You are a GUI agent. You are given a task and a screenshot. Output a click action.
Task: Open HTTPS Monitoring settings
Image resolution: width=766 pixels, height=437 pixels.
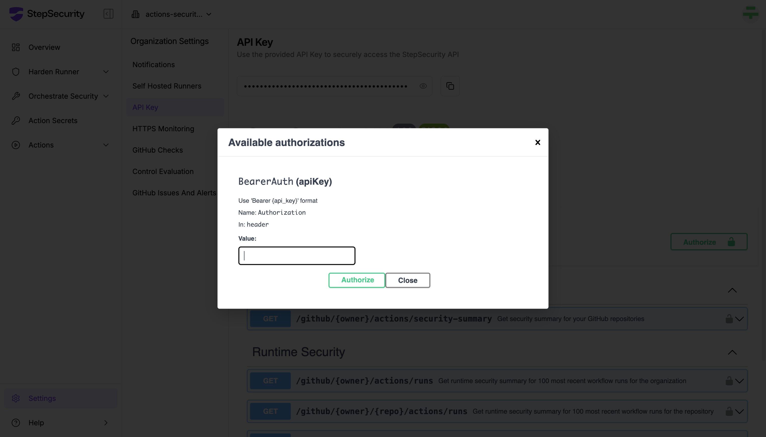pos(163,128)
